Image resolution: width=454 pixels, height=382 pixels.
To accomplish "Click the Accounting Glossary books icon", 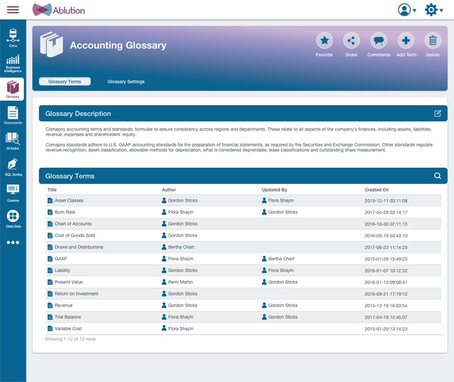I will (x=51, y=44).
